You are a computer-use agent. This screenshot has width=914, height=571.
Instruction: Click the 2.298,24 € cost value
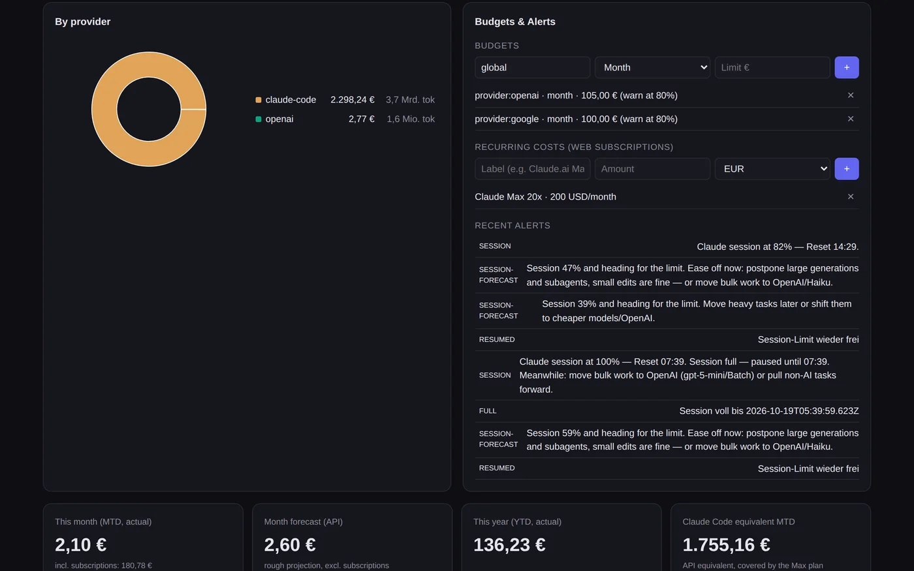tap(353, 100)
